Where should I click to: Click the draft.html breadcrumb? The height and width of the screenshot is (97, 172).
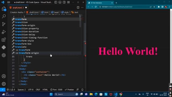(33, 12)
